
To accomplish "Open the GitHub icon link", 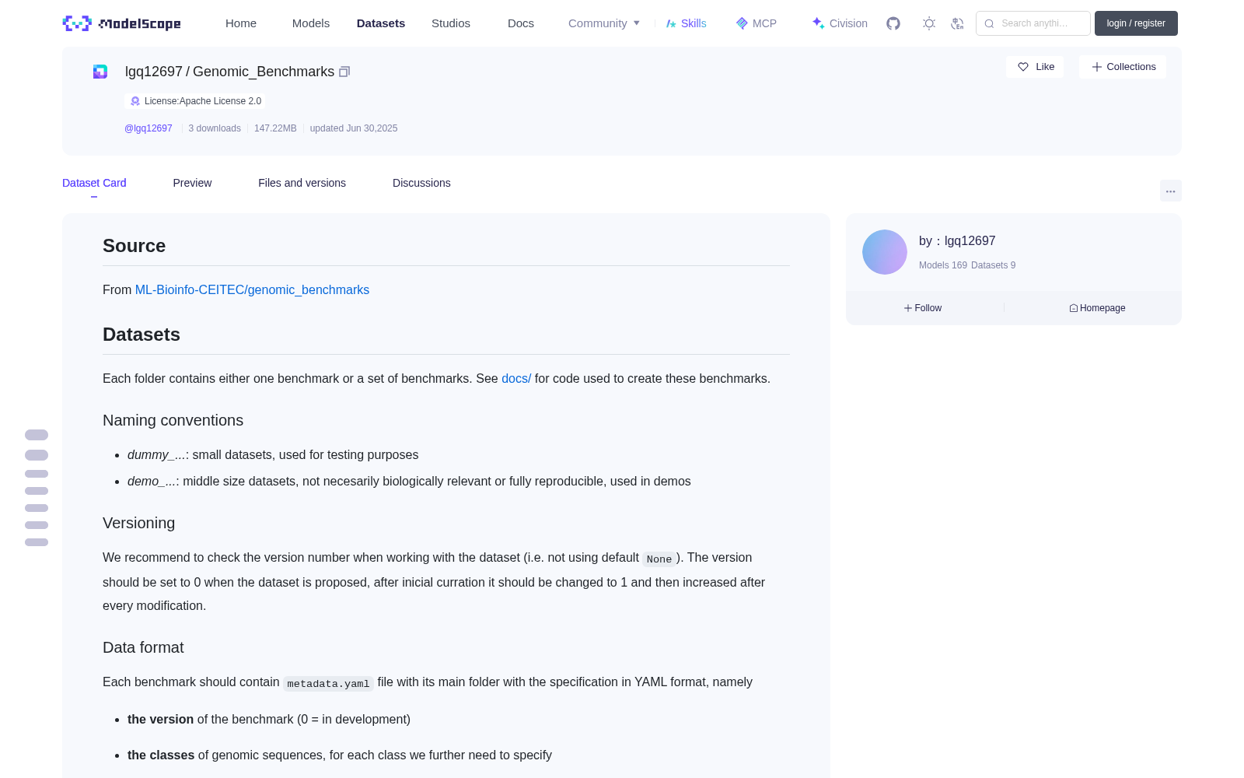I will tap(893, 23).
